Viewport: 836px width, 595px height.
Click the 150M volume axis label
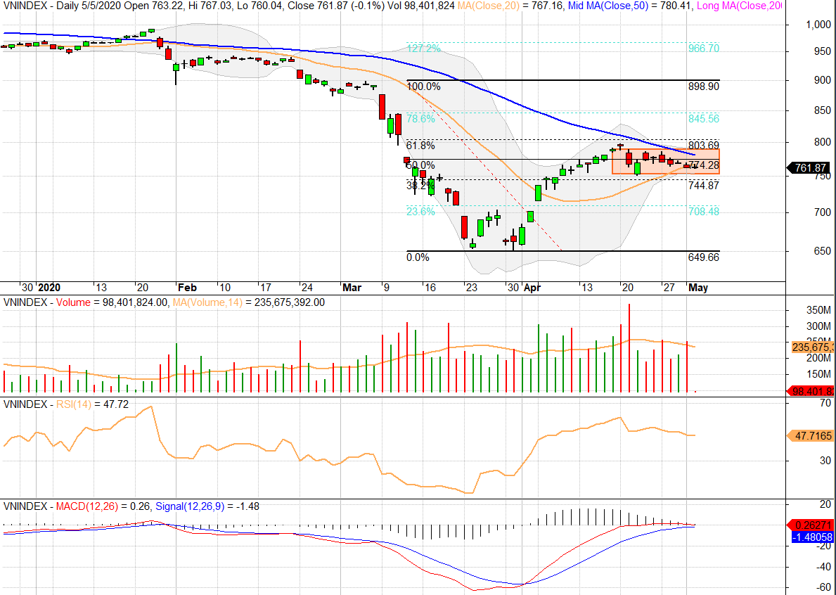coord(818,374)
